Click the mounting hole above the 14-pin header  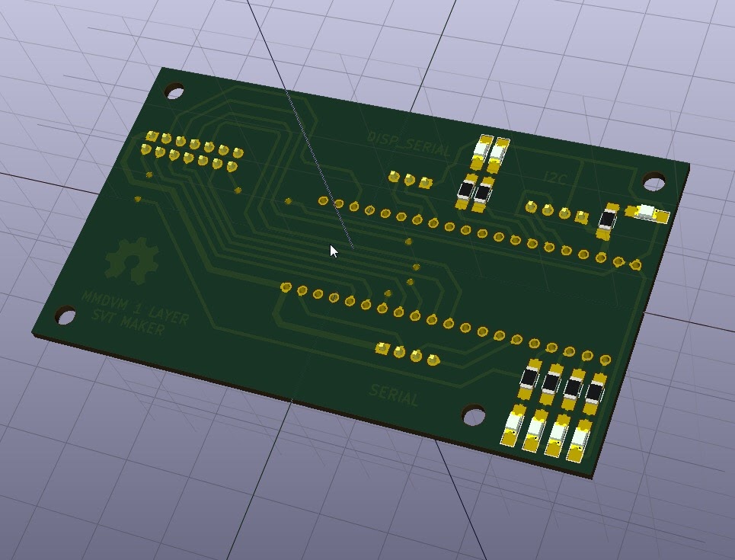tap(174, 91)
